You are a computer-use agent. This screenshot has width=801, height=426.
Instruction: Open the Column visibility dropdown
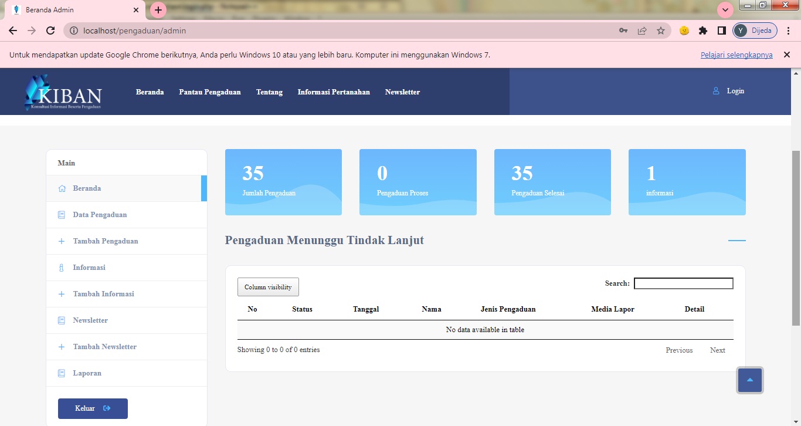click(267, 287)
